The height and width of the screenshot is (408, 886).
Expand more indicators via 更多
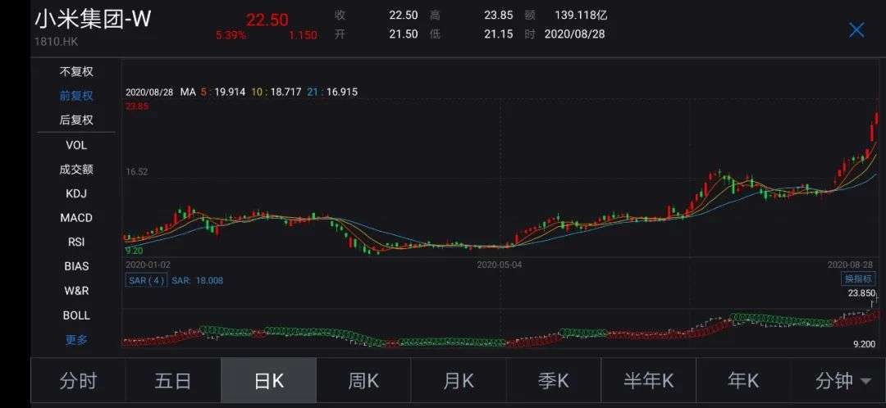point(76,339)
